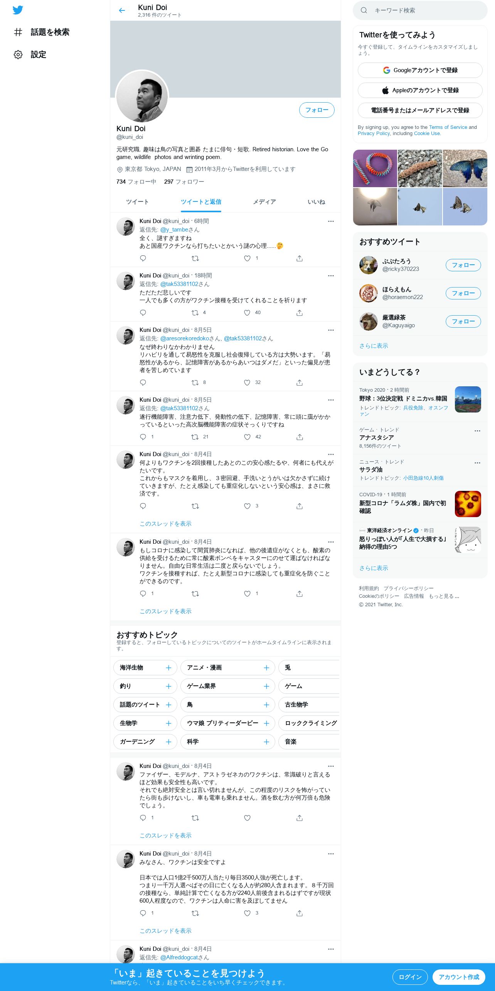
Task: Follow the ガーデニング topic with plus
Action: tap(168, 742)
